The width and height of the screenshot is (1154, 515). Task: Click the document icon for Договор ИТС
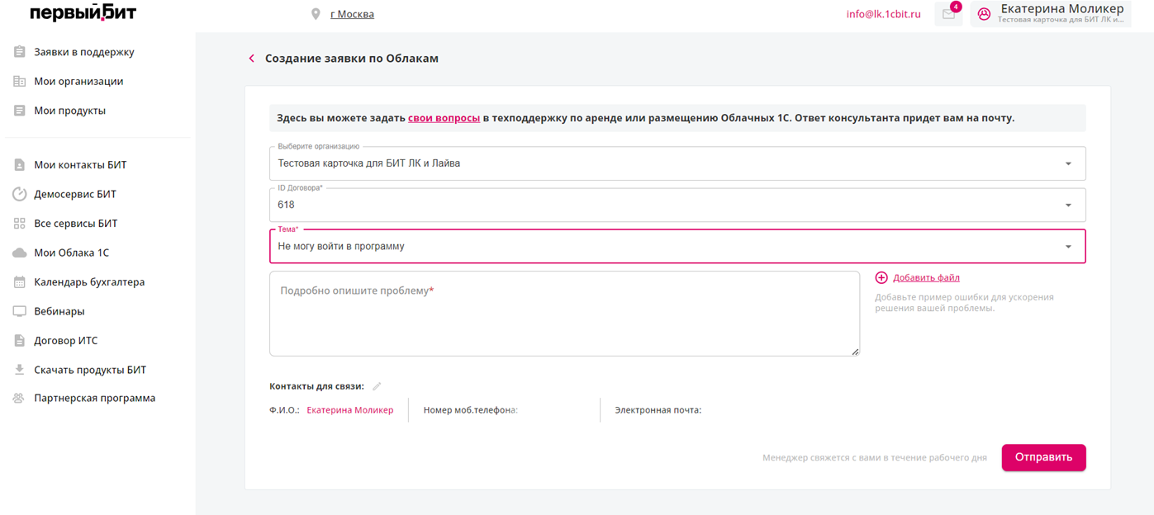[20, 340]
